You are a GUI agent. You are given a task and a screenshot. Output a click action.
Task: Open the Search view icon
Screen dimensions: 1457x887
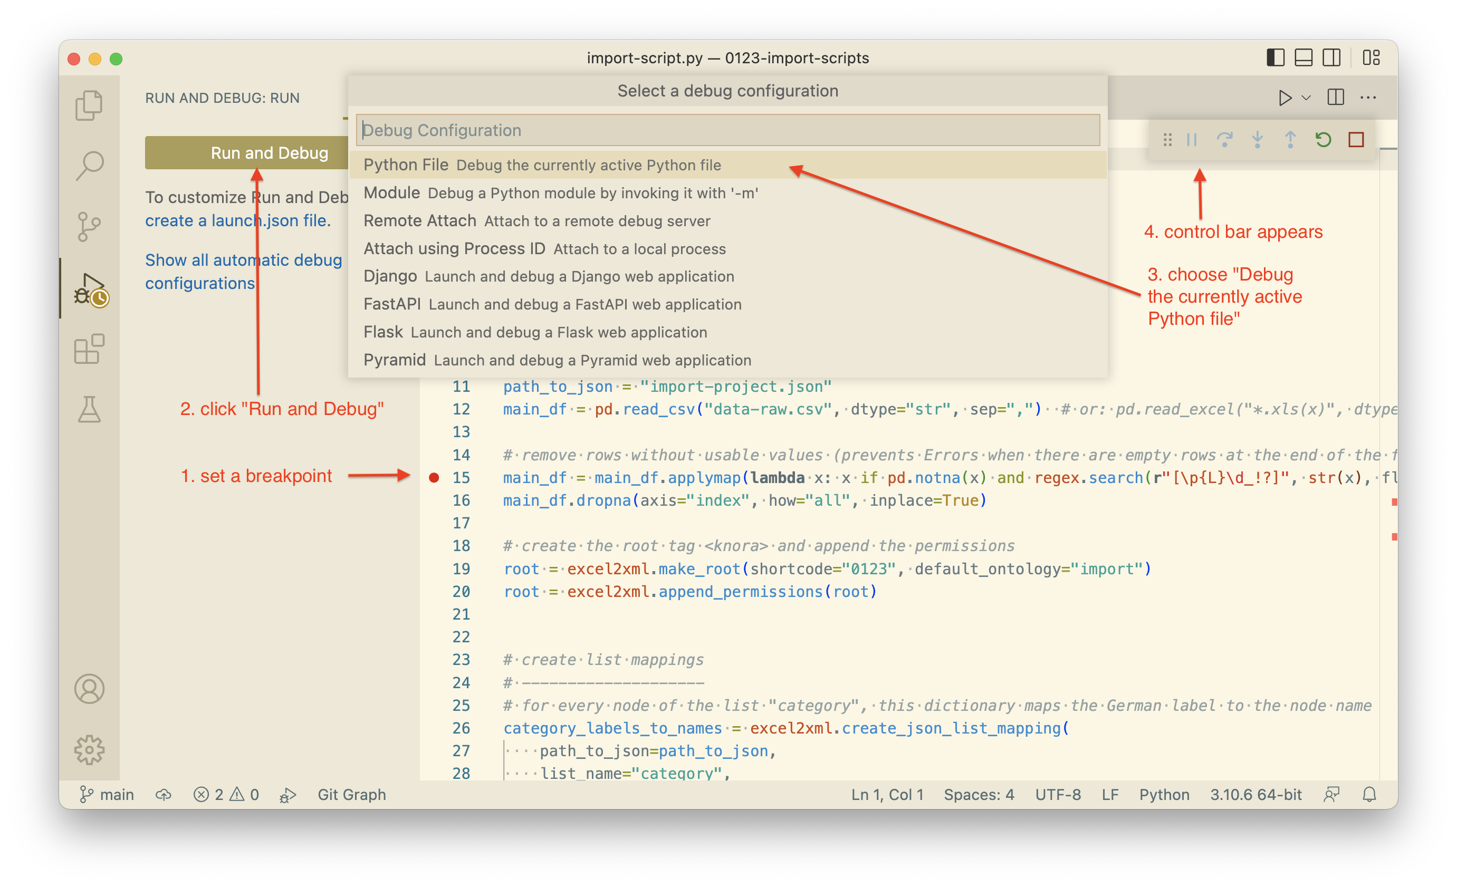[89, 166]
